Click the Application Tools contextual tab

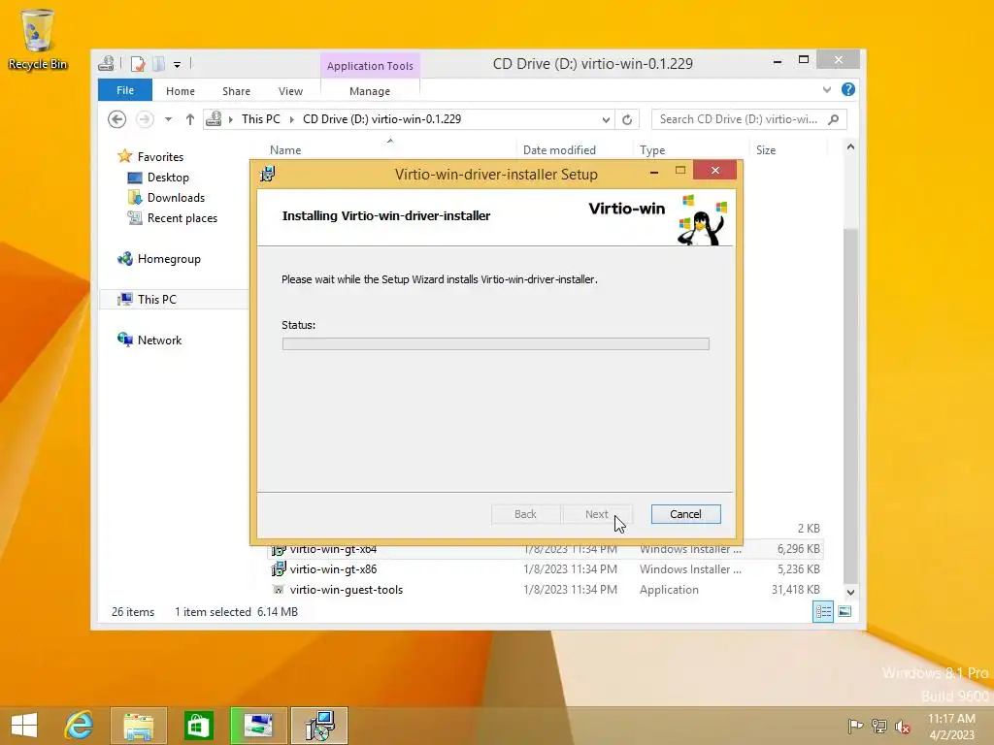pyautogui.click(x=370, y=66)
